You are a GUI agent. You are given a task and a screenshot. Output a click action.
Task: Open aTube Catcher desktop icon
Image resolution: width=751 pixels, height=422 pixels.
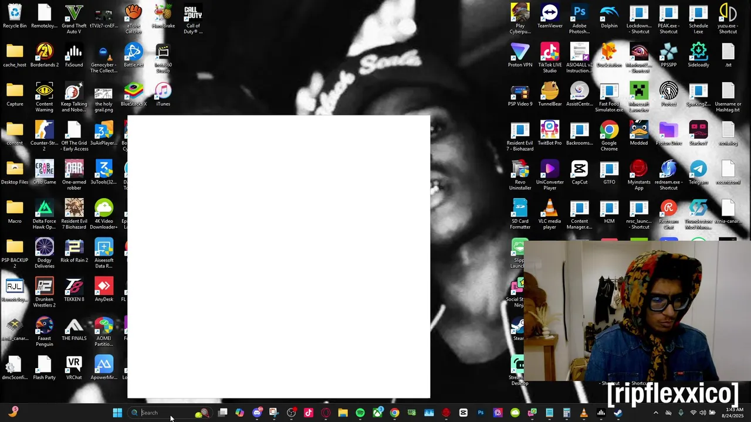[133, 19]
